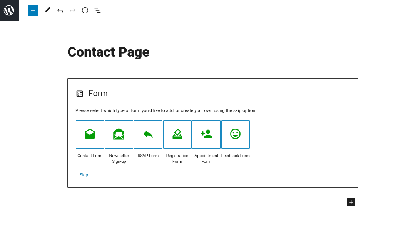Click the Contact Form label text
The width and height of the screenshot is (398, 226).
90,156
